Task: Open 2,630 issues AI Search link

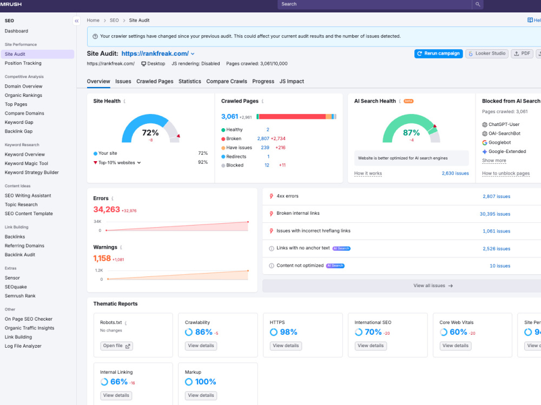Action: tap(455, 173)
